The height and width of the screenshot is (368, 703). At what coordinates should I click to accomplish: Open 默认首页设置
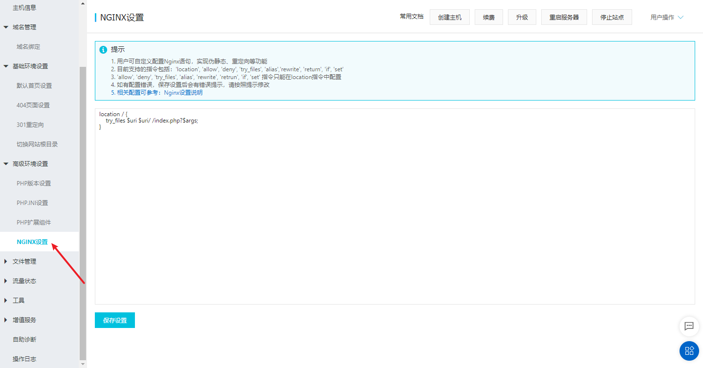click(34, 86)
